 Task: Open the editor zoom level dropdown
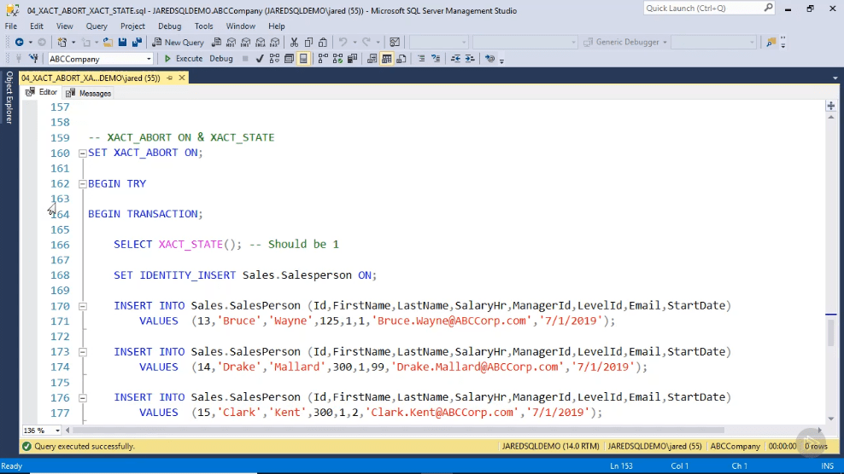click(x=57, y=431)
